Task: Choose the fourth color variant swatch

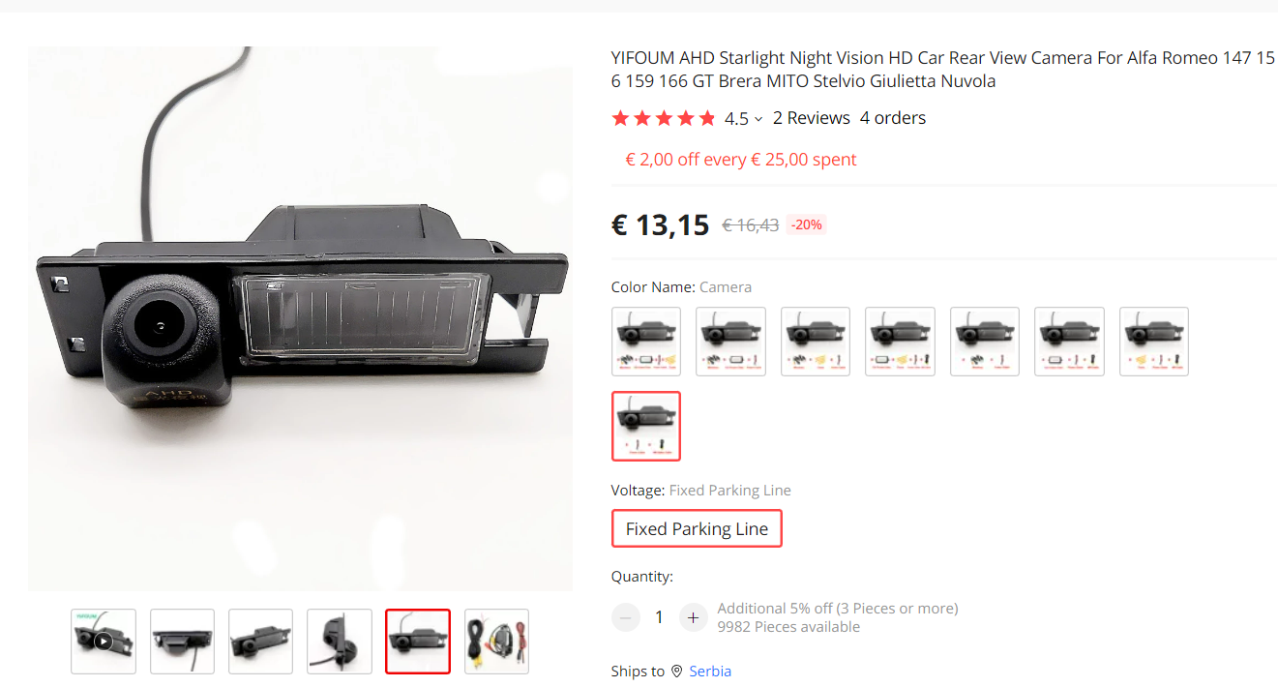Action: point(901,342)
